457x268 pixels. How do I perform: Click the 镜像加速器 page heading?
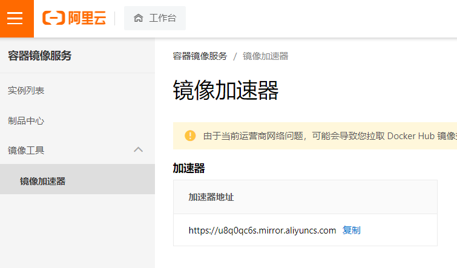[226, 91]
